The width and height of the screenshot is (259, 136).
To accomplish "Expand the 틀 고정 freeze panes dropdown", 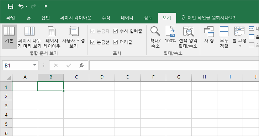I will (240, 46).
